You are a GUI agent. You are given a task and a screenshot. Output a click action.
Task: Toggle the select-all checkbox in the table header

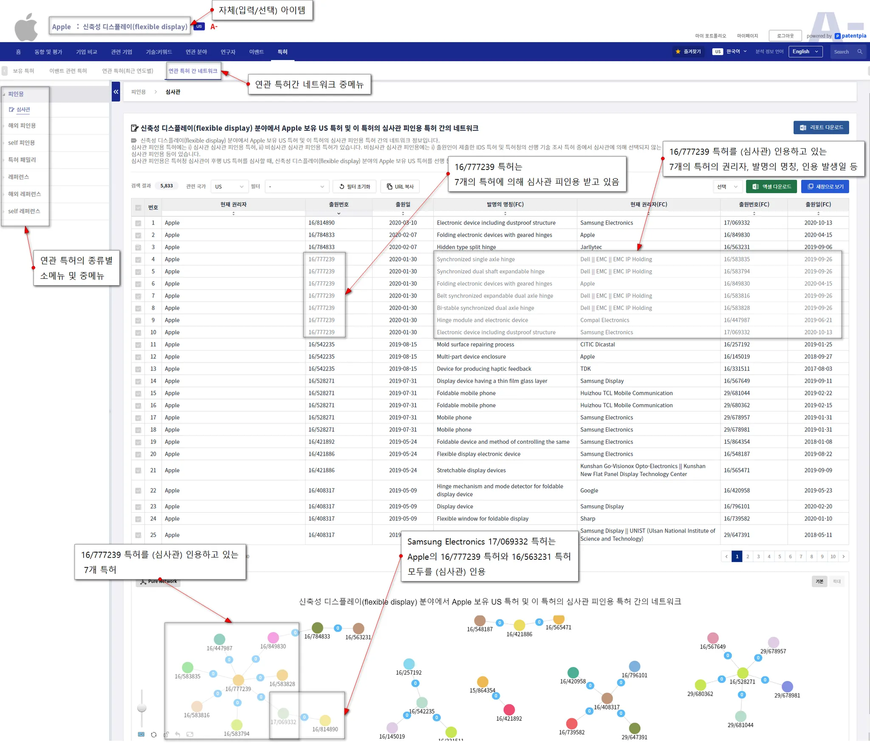138,208
